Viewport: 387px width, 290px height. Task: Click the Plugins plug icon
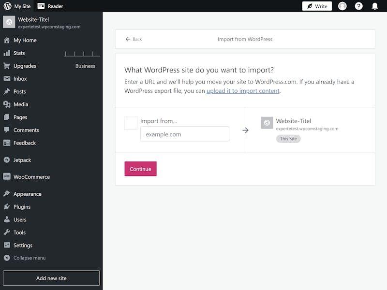7,207
